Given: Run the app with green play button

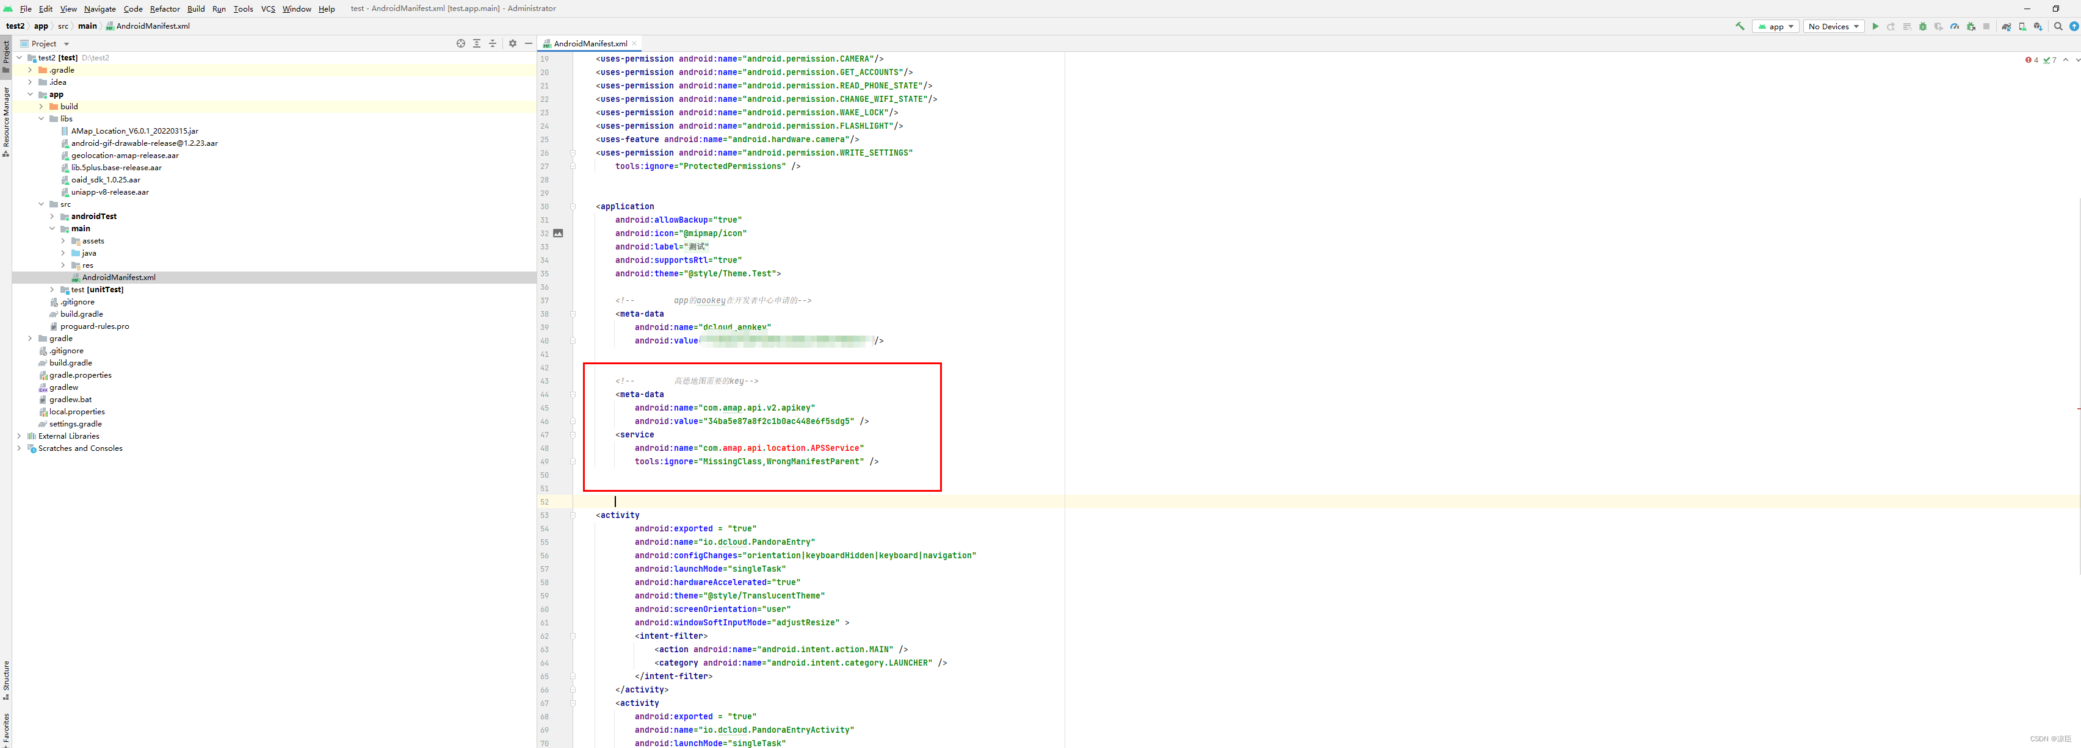Looking at the screenshot, I should 1875,27.
